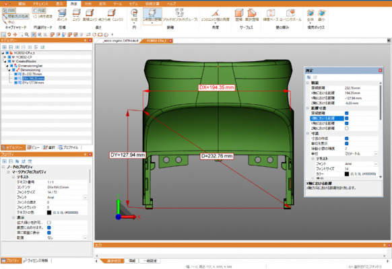This screenshot has height=269, width=392.
Task: Select the 半径 circle radius tool
Action: pos(134,15)
